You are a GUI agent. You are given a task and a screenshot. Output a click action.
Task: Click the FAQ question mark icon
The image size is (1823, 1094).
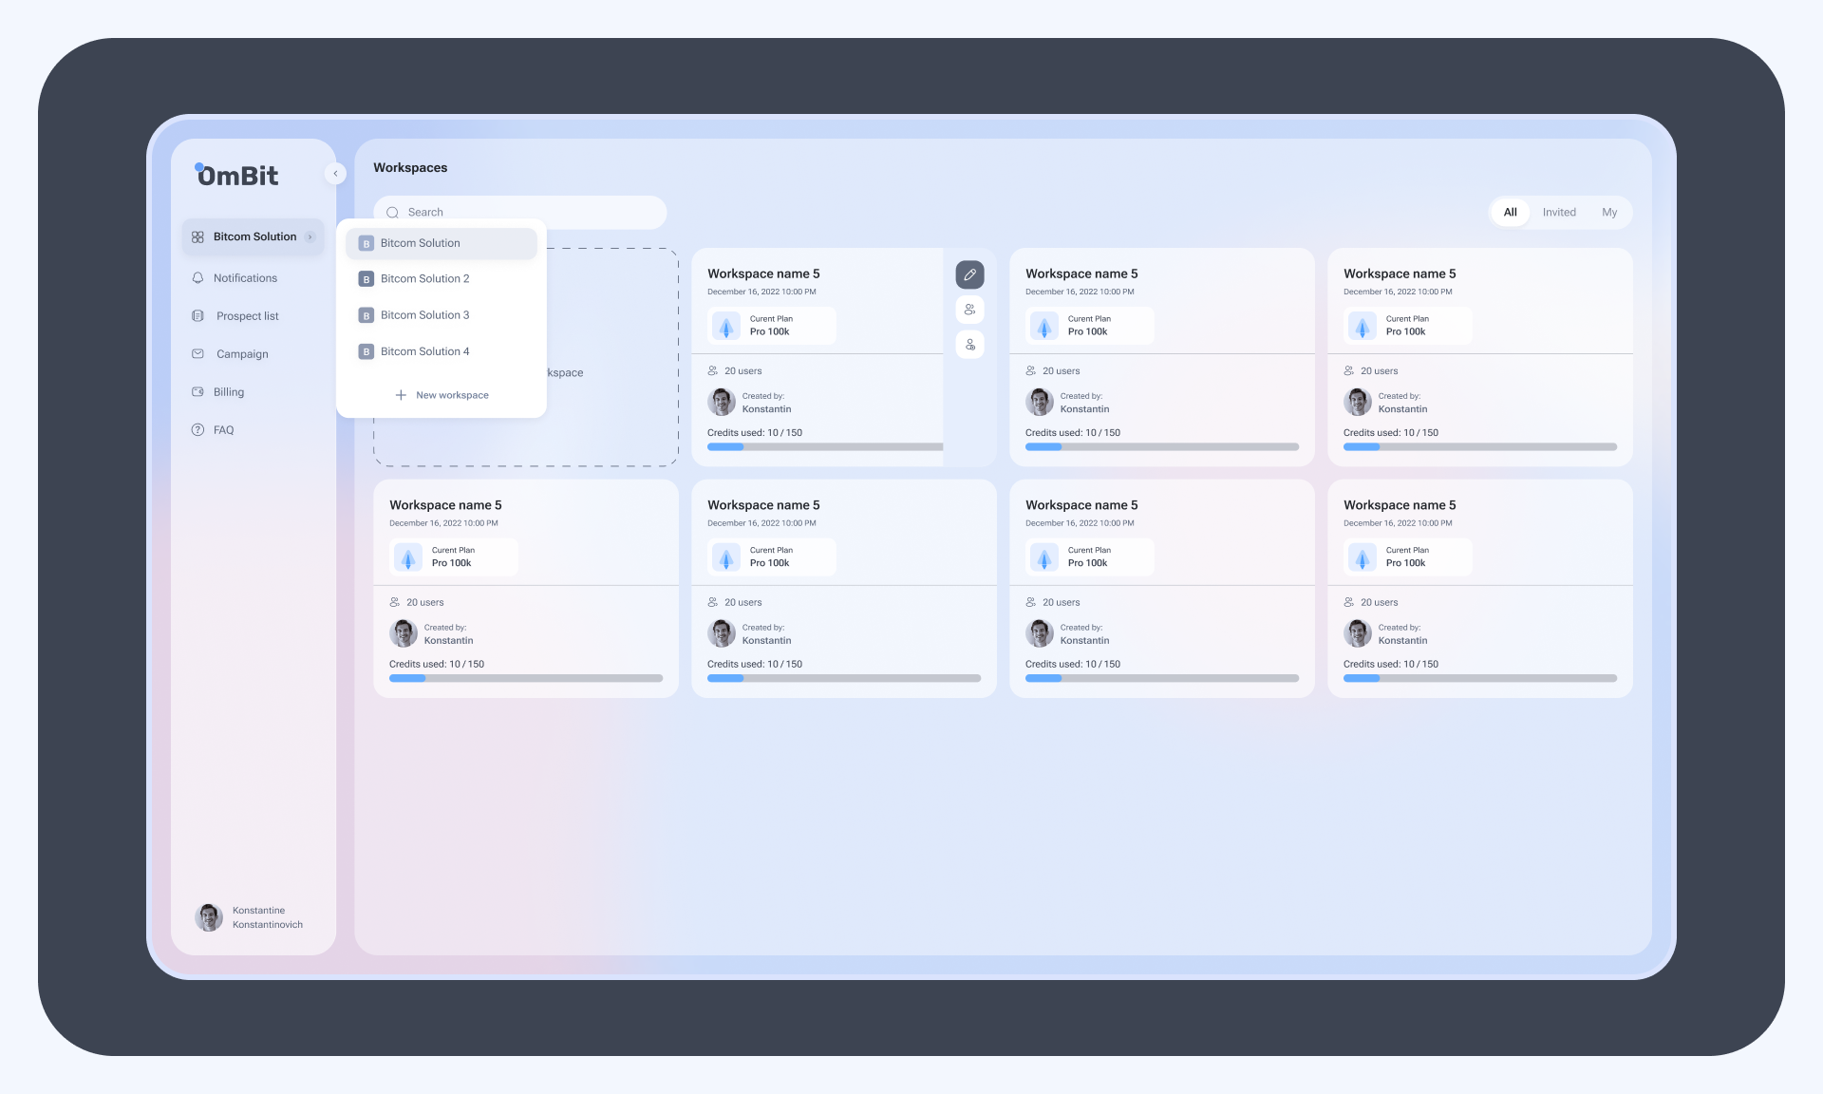197,430
